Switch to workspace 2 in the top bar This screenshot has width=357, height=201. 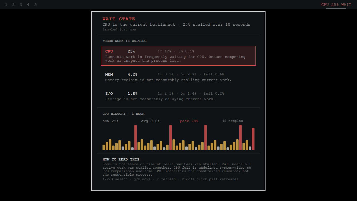13,5
